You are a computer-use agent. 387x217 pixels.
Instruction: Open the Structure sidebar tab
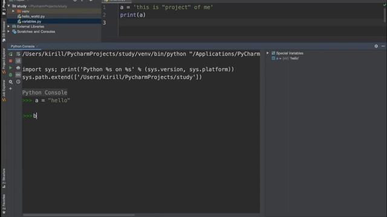point(4,178)
